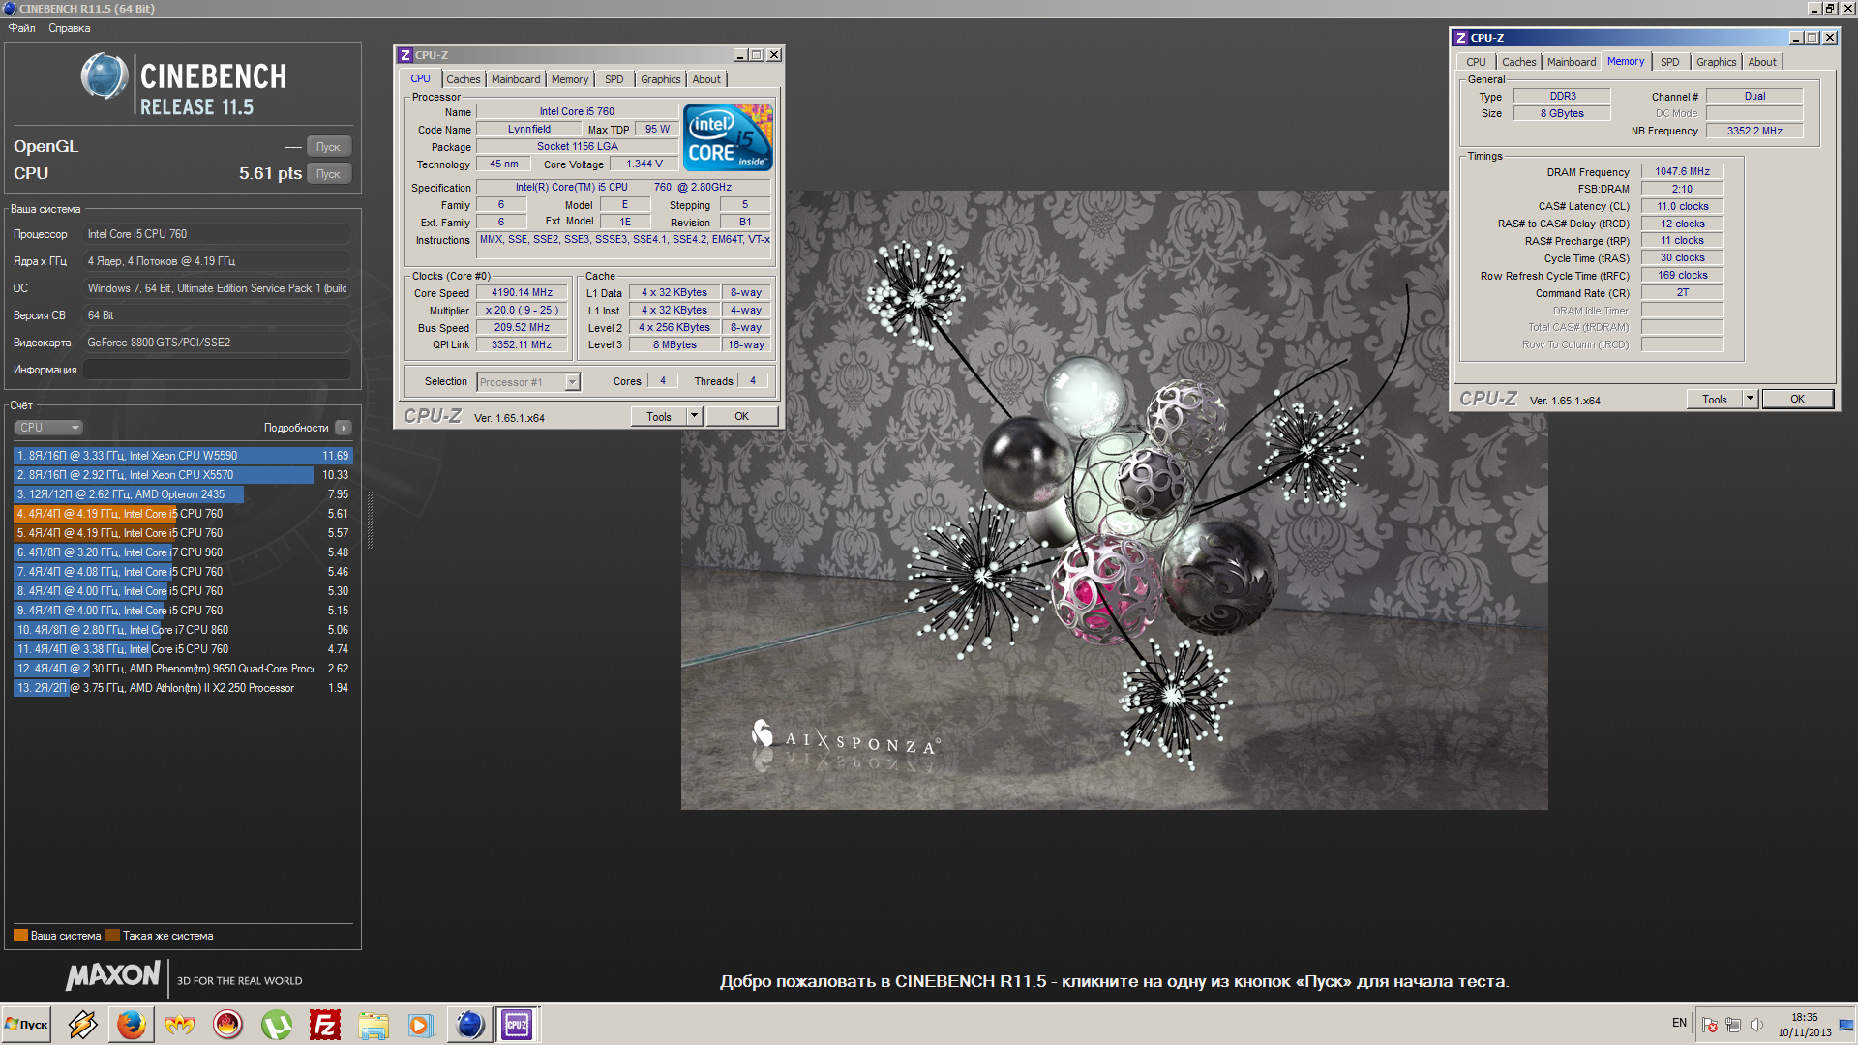Run the CPU test with Пуск button
This screenshot has height=1045, width=1858.
pos(329,174)
